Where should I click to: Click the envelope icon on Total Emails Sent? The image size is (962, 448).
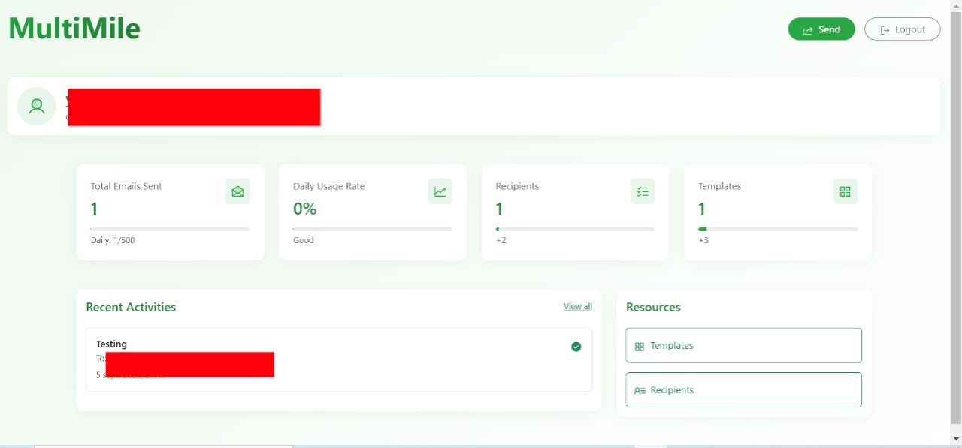click(237, 191)
